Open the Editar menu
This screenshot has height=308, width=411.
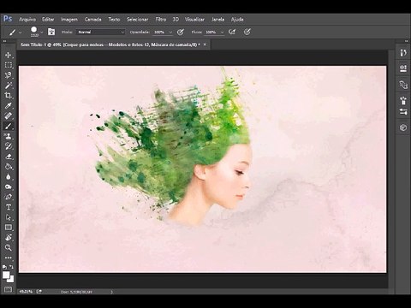(x=48, y=20)
